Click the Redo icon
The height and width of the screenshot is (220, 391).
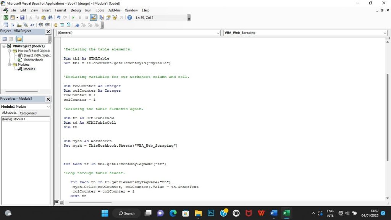[x=65, y=18]
